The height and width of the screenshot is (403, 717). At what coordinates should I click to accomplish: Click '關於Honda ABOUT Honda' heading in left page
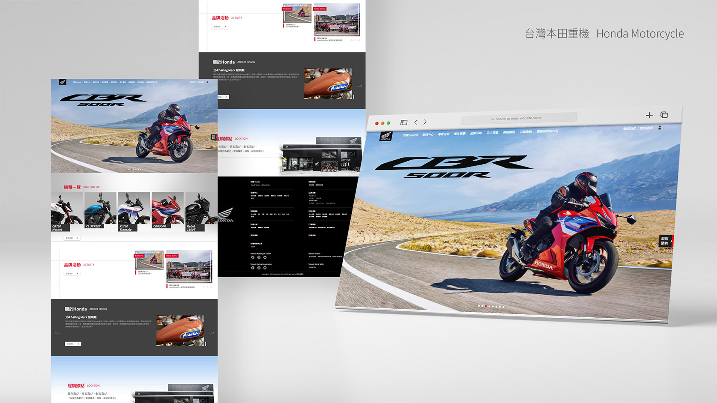pyautogui.click(x=86, y=309)
